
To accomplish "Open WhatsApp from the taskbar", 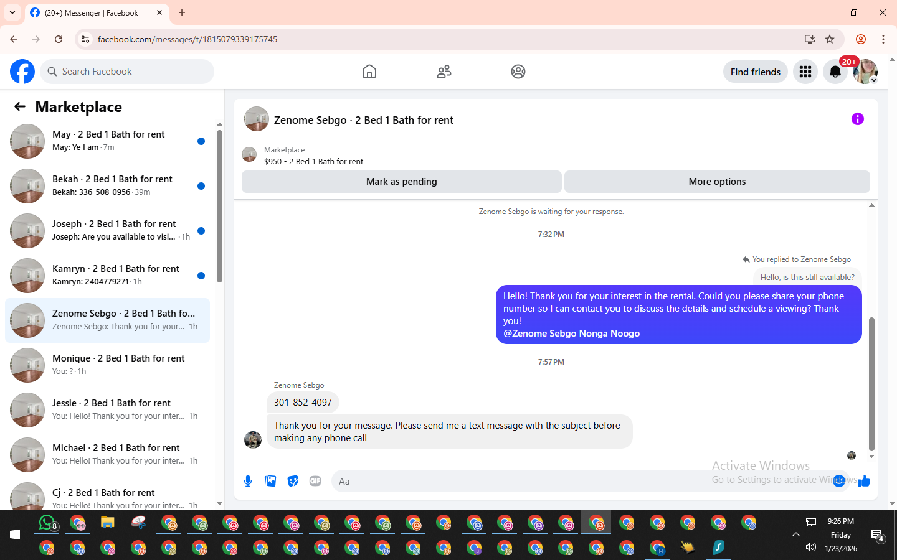I will click(47, 523).
